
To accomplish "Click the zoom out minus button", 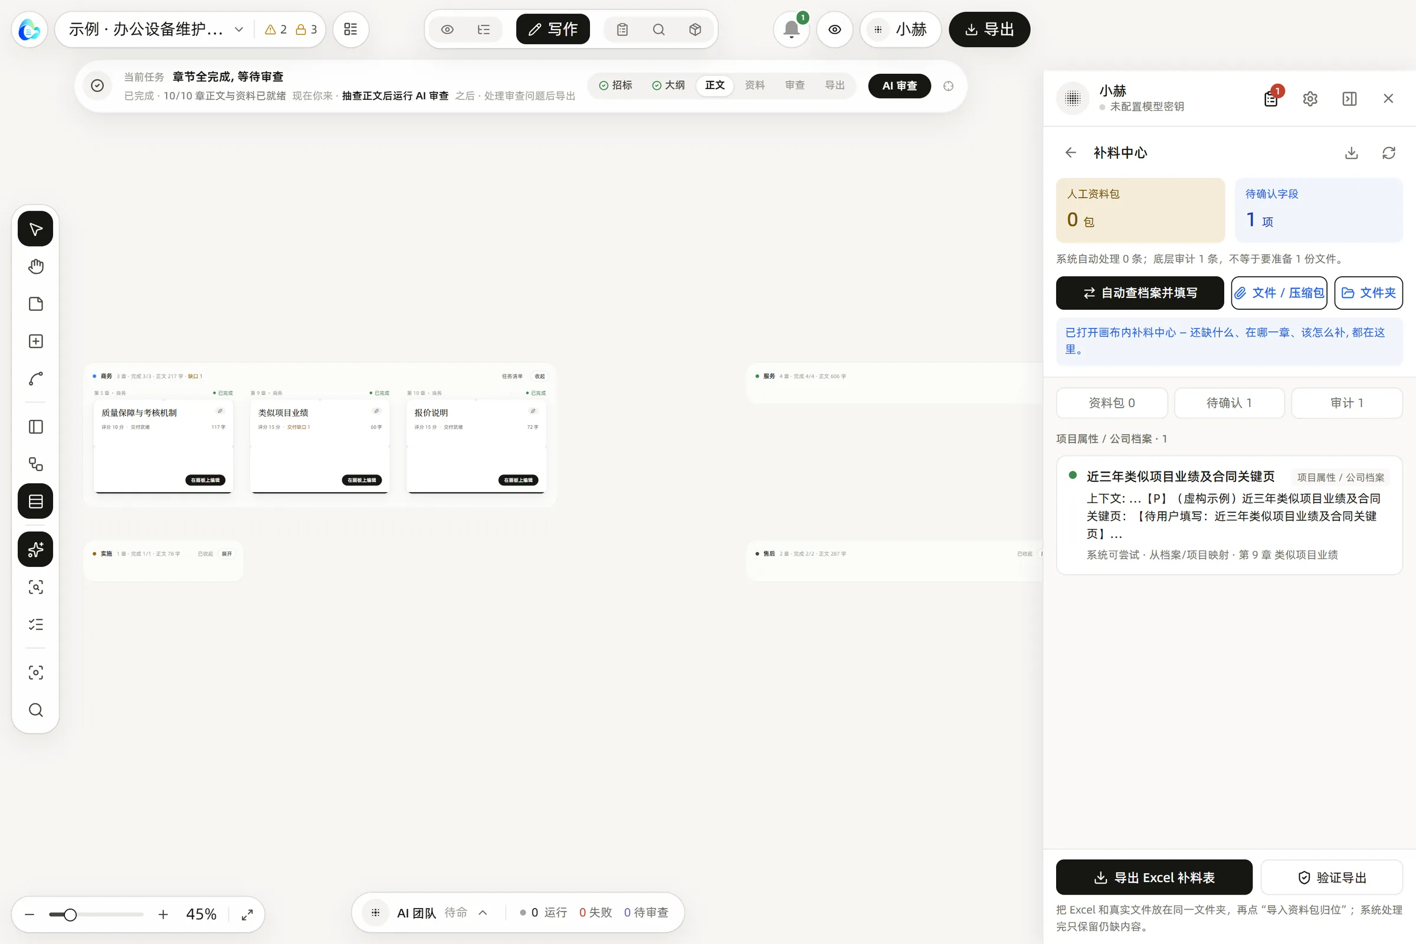I will (29, 914).
